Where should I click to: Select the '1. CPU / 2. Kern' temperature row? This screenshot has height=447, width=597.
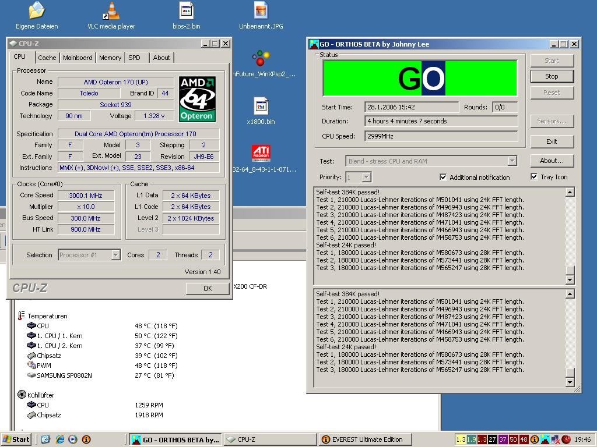click(x=100, y=346)
